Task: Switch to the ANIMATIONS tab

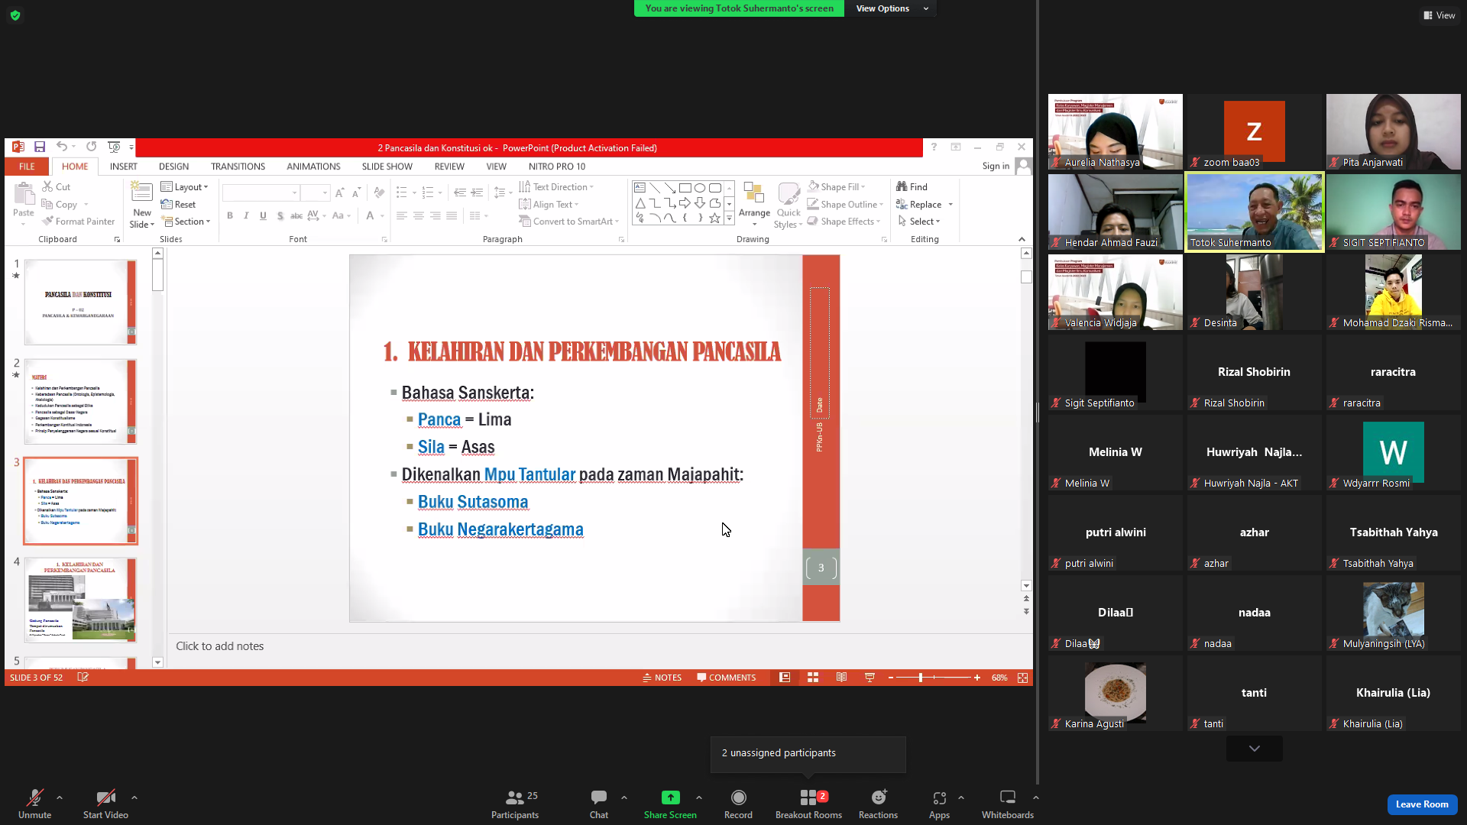Action: click(313, 167)
